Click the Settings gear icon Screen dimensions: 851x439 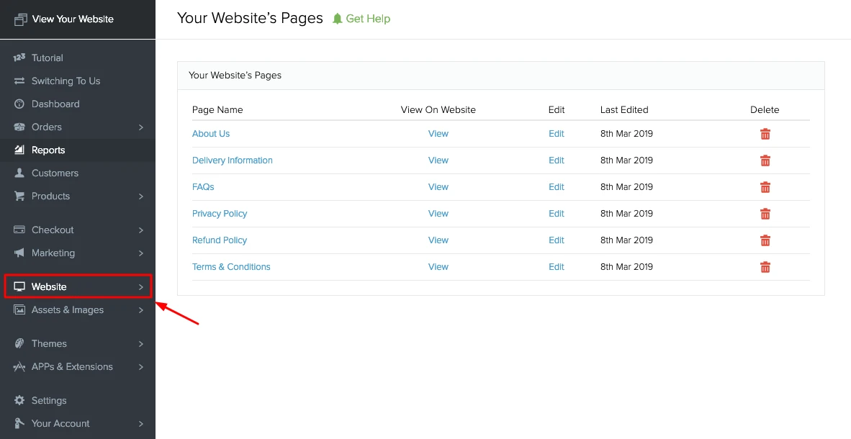pyautogui.click(x=19, y=400)
